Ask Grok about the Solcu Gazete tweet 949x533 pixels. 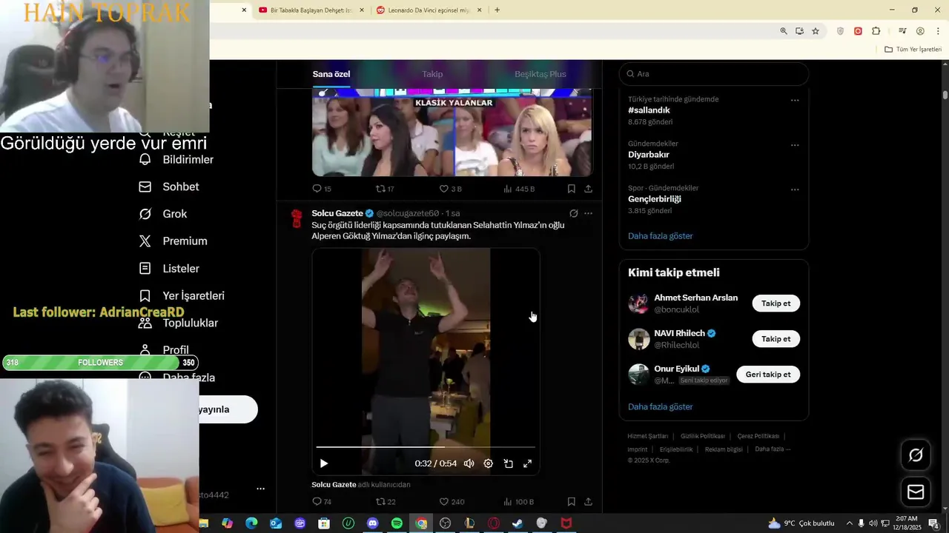point(573,213)
